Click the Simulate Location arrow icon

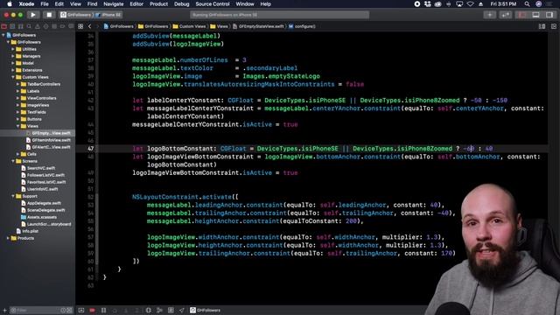[x=182, y=310]
